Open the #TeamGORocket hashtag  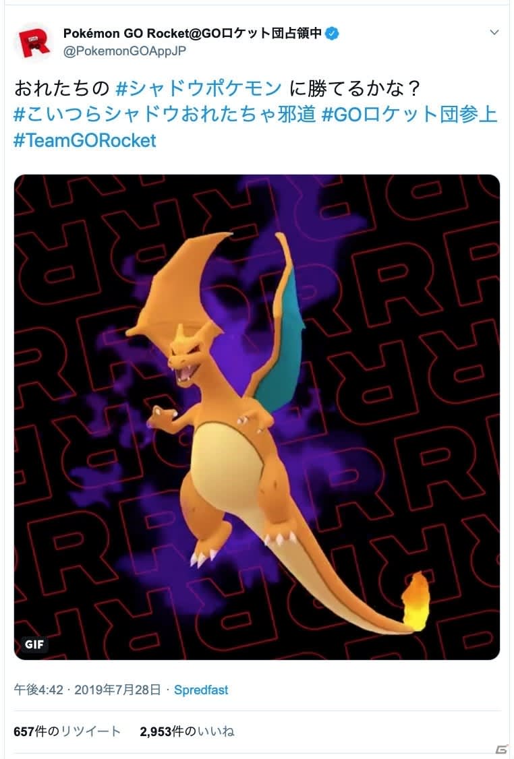pos(85,140)
